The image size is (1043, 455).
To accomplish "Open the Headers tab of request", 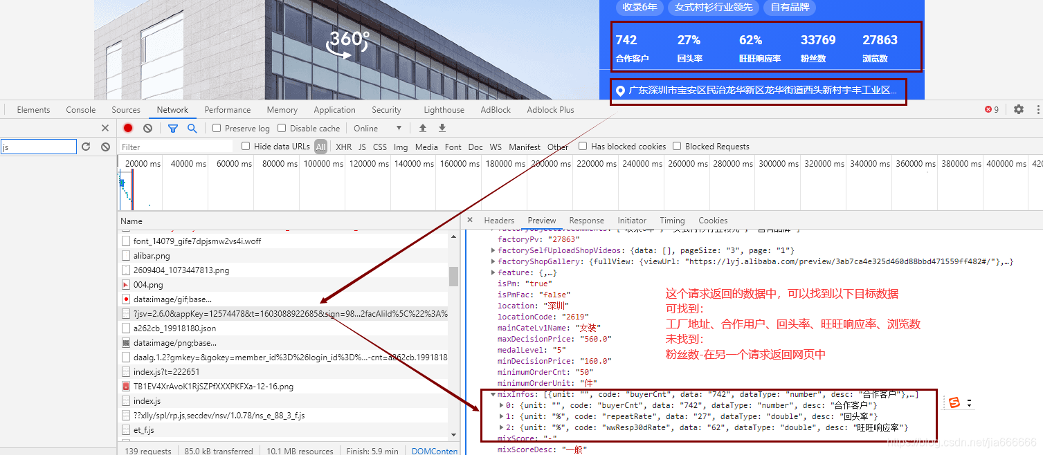I will pos(499,220).
